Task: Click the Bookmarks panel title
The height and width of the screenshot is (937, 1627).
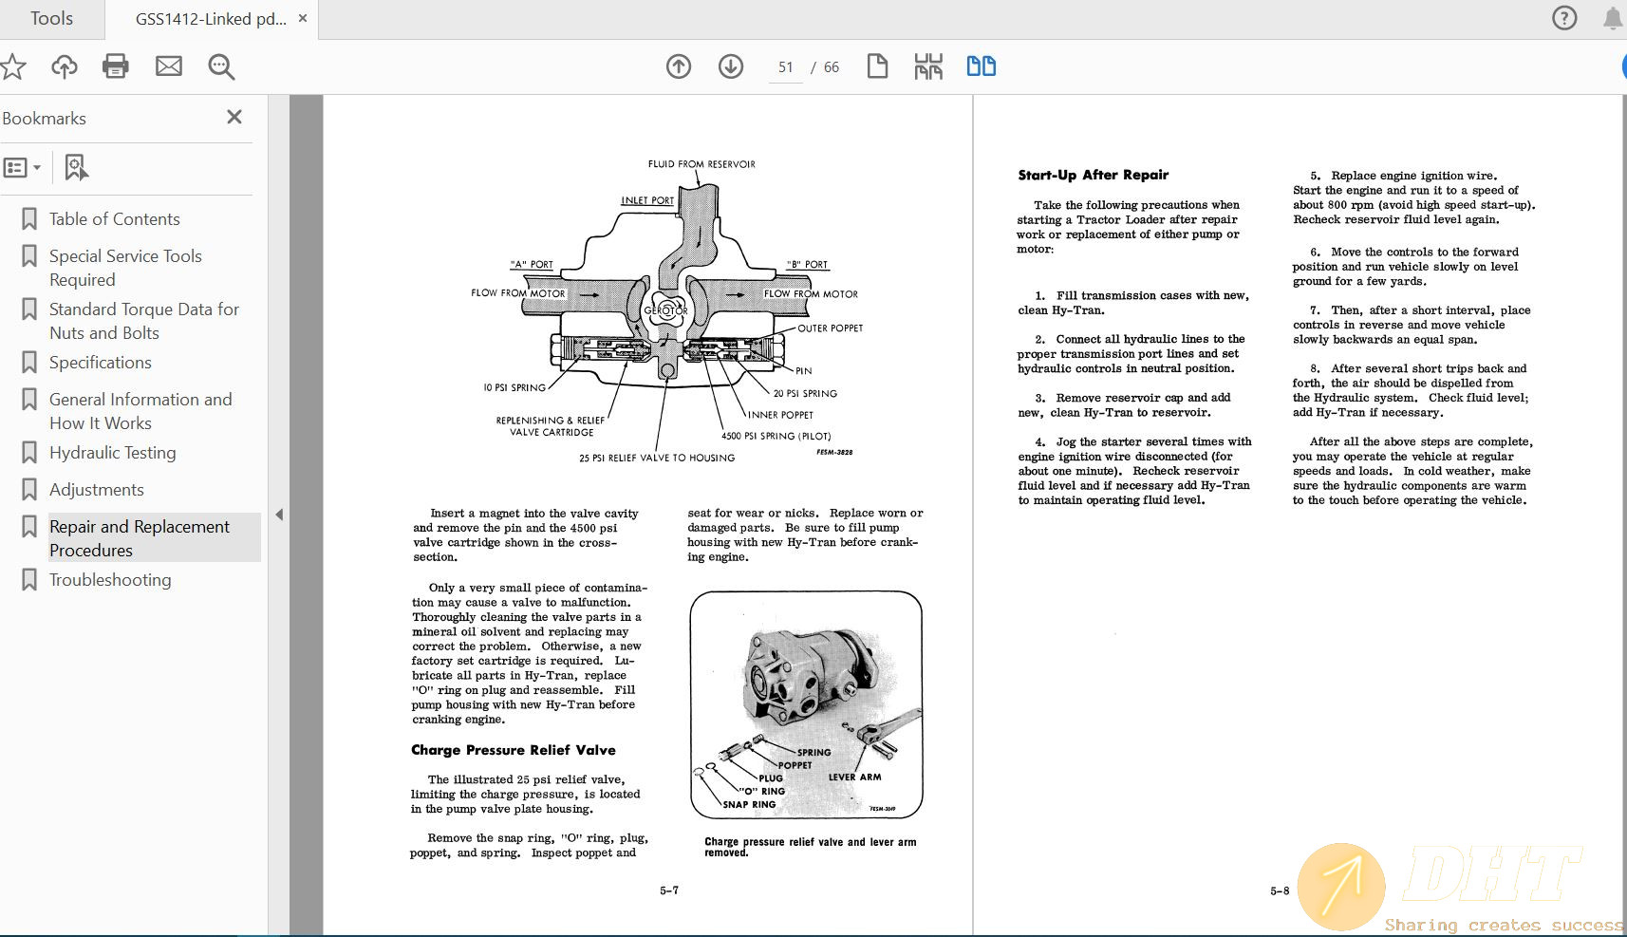Action: 44,119
